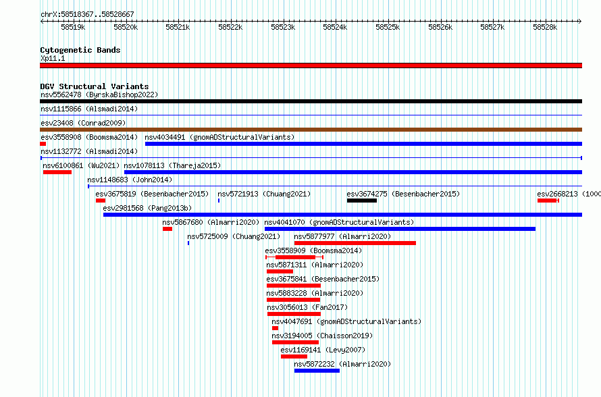Click the small red esv3558908 bar
This screenshot has height=397, width=601.
click(43, 144)
